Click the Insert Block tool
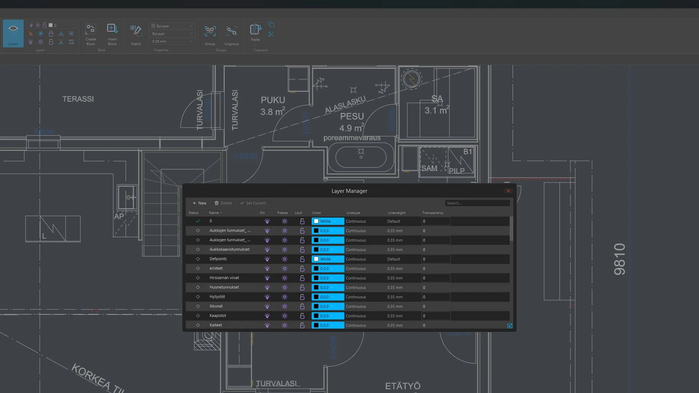Image resolution: width=699 pixels, height=393 pixels. [112, 35]
